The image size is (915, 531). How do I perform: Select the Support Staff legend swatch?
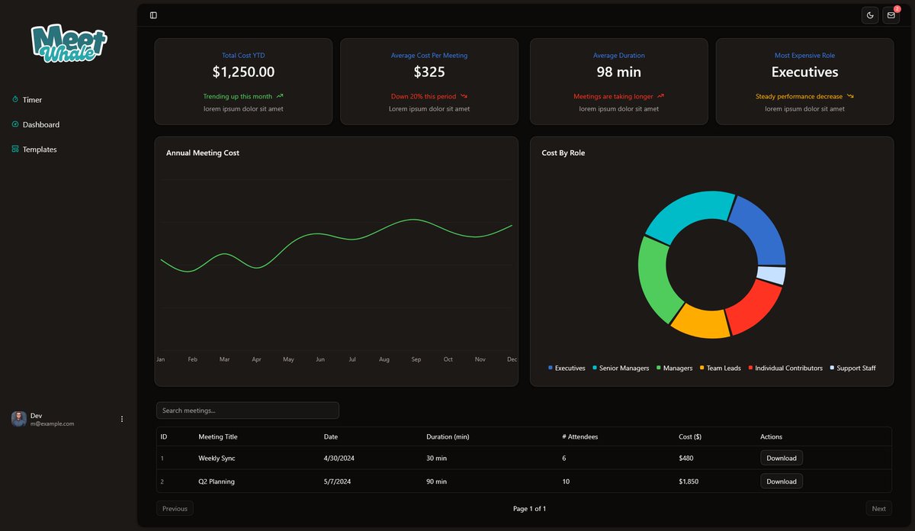tap(833, 368)
